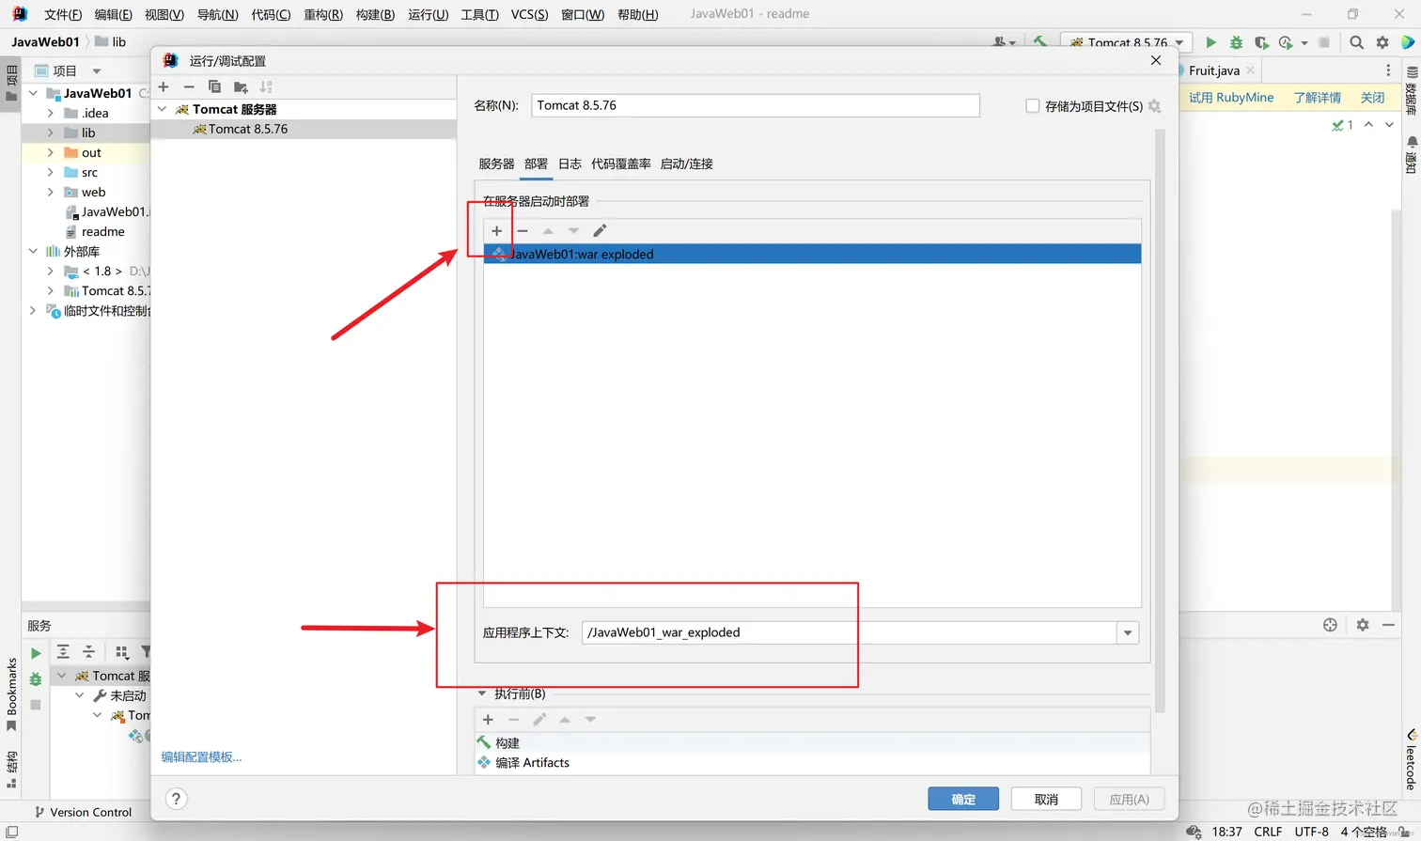
Task: Remove the selected run configuration with minus icon
Action: coord(189,86)
